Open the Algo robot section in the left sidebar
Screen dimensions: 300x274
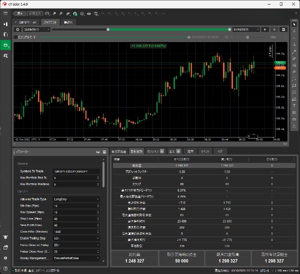[5, 45]
